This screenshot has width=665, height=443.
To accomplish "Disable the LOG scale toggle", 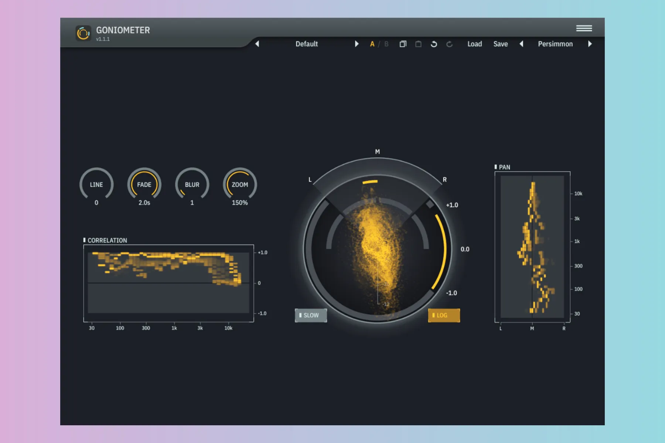I will click(x=444, y=315).
